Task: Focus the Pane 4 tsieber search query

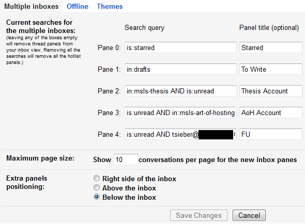Action: tap(180, 134)
